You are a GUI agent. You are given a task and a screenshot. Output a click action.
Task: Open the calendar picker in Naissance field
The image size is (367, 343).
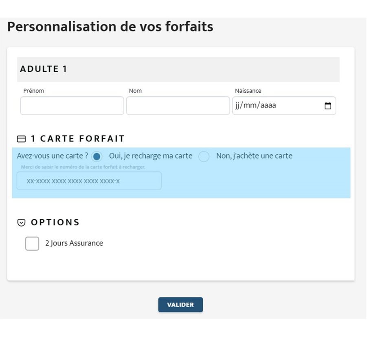point(327,106)
